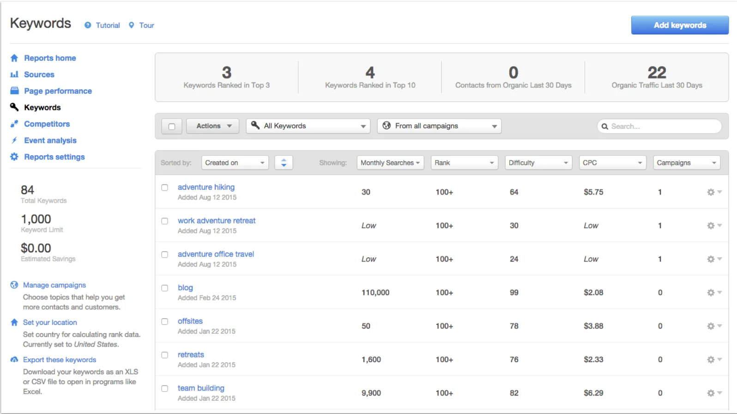Open gear options for offsites row
This screenshot has width=737, height=414.
point(714,326)
